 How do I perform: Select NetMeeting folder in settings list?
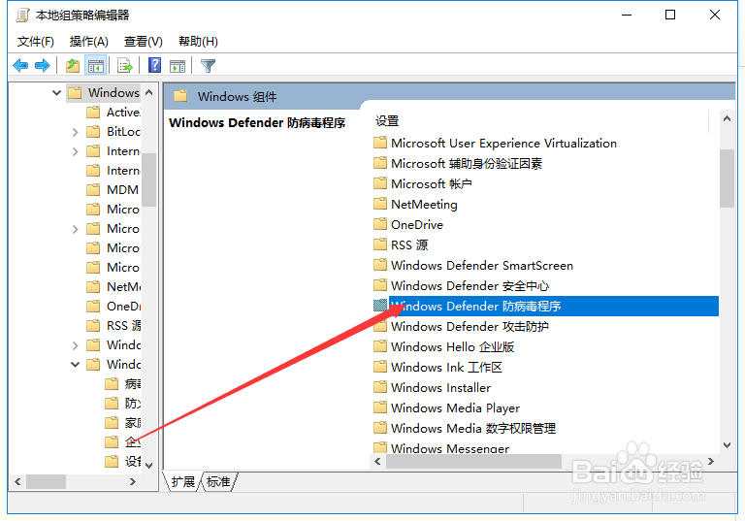click(x=415, y=205)
